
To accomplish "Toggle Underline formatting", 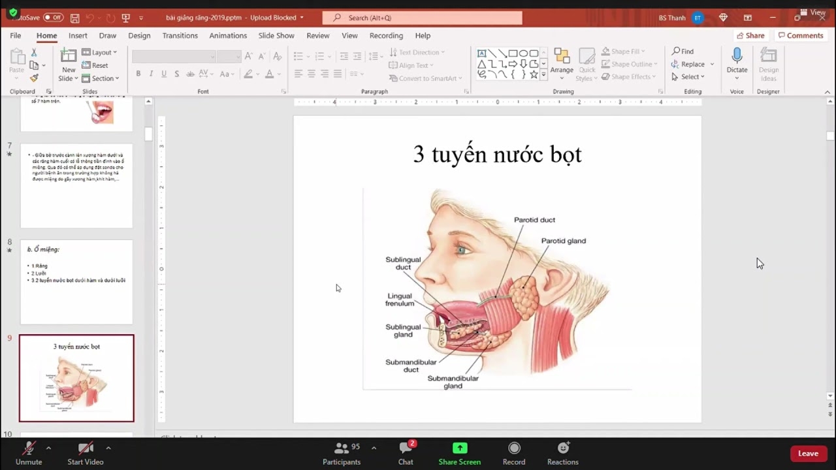I will click(164, 74).
